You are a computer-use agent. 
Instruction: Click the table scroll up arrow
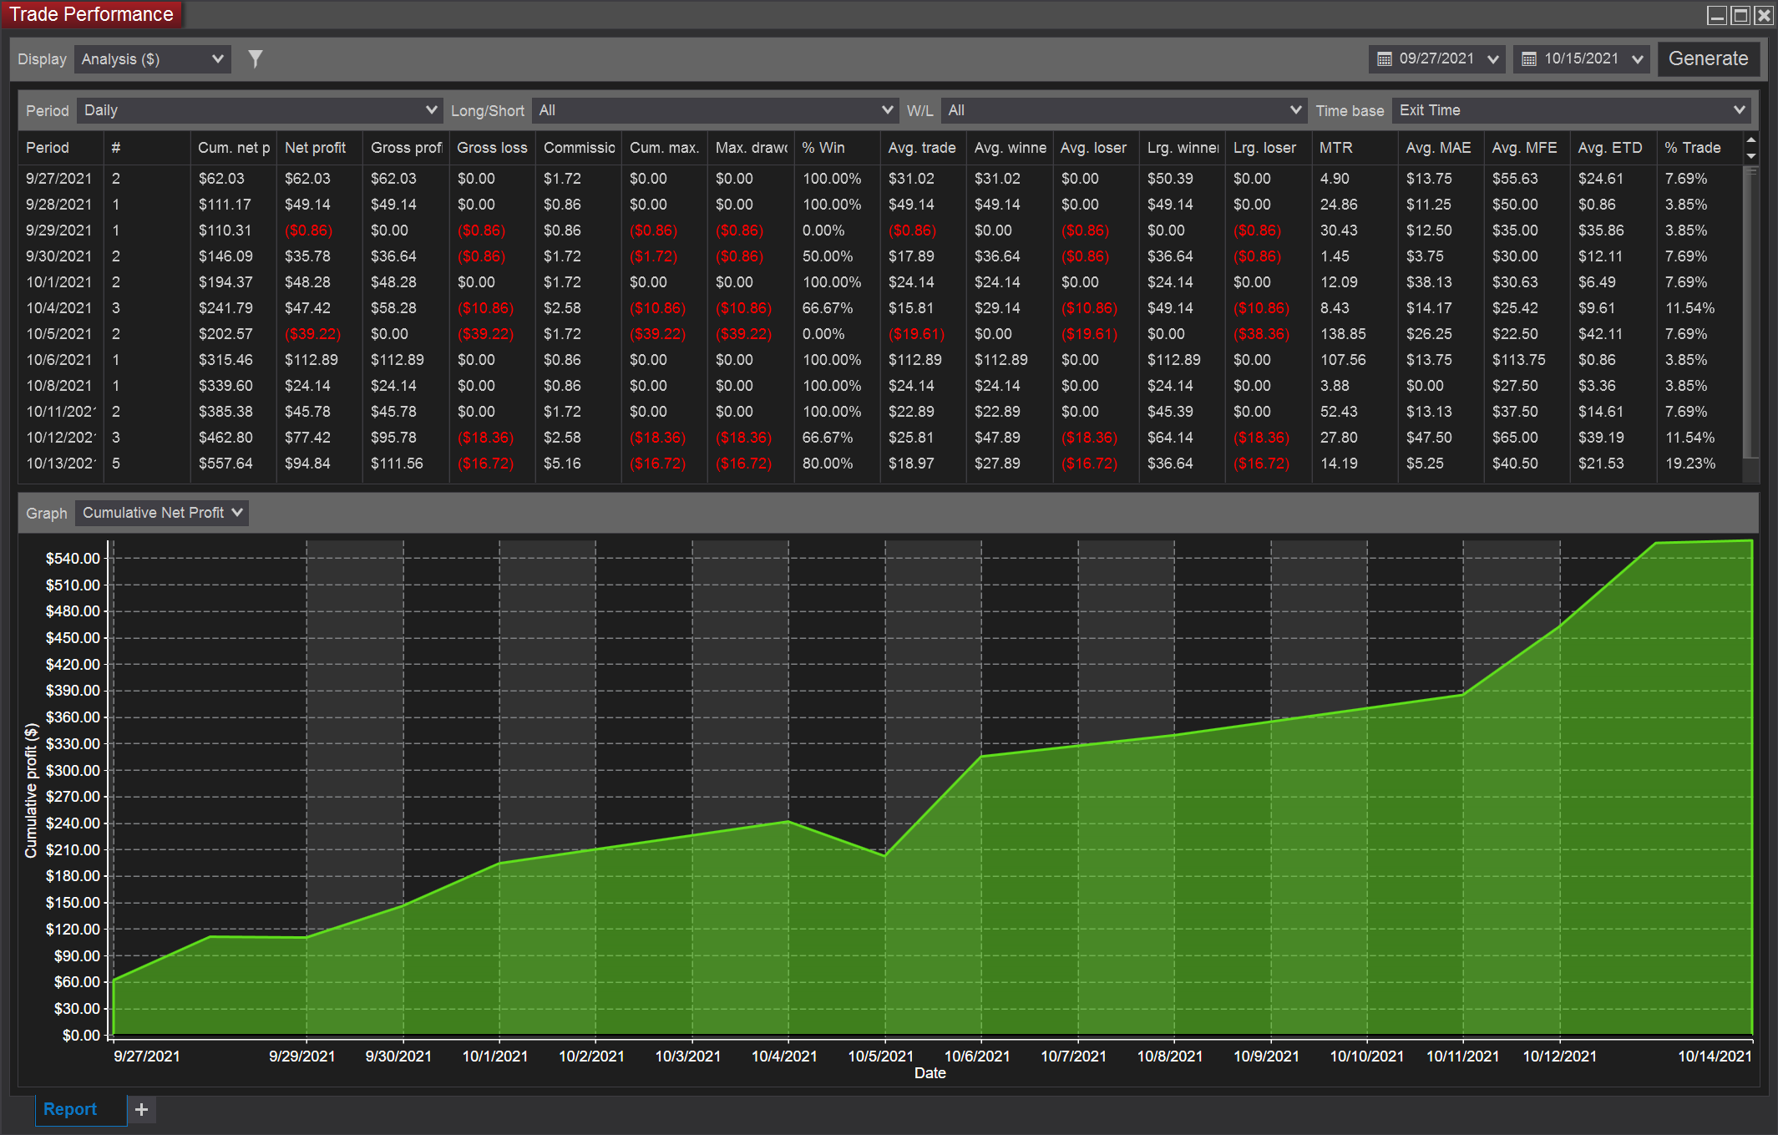[x=1751, y=139]
